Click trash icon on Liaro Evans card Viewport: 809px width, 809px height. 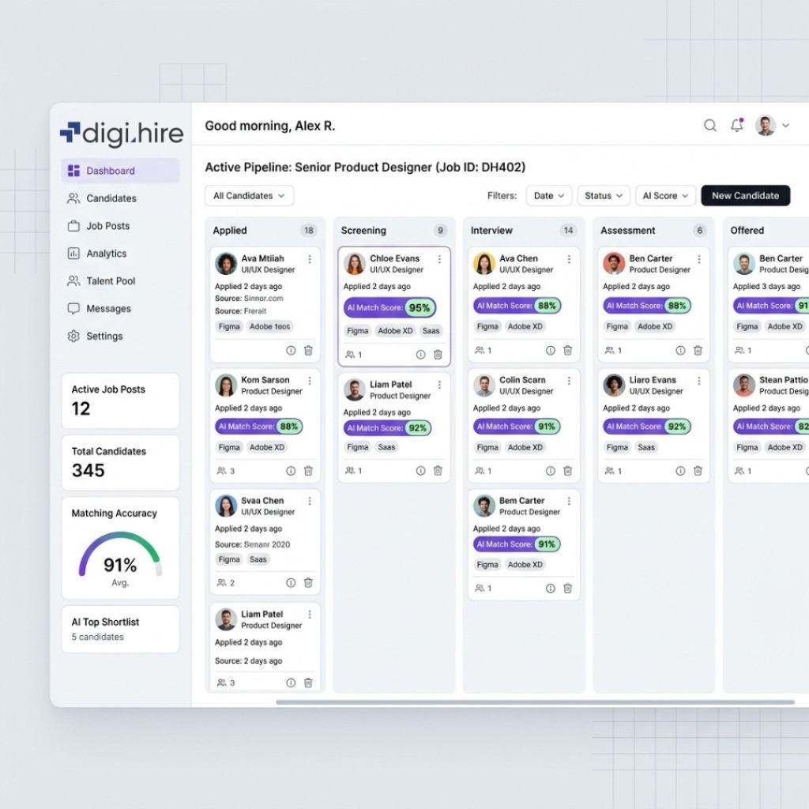coord(698,471)
